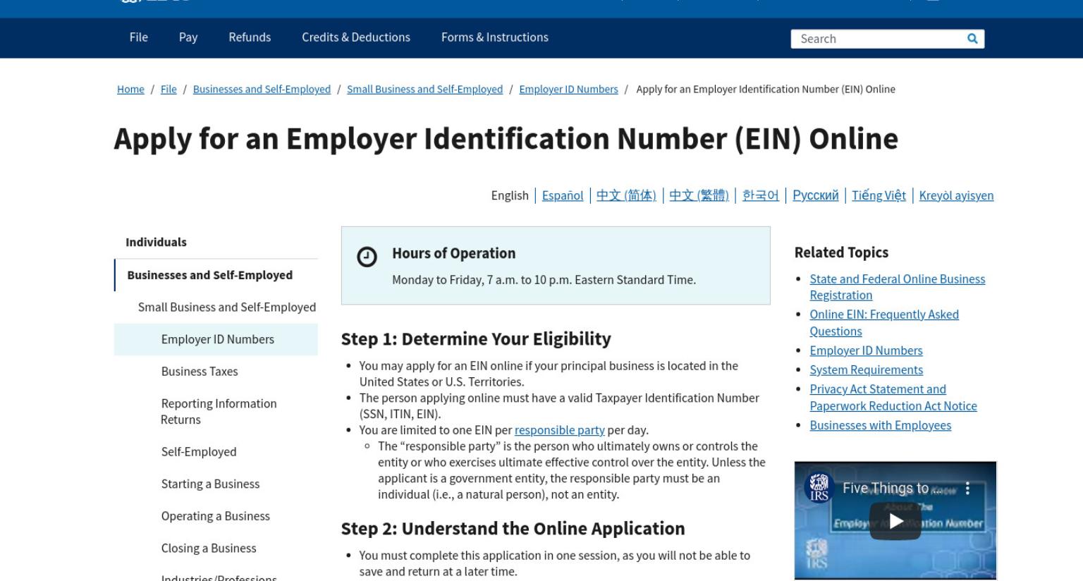Select Employer ID Numbers sidebar item
1083x581 pixels.
click(217, 339)
